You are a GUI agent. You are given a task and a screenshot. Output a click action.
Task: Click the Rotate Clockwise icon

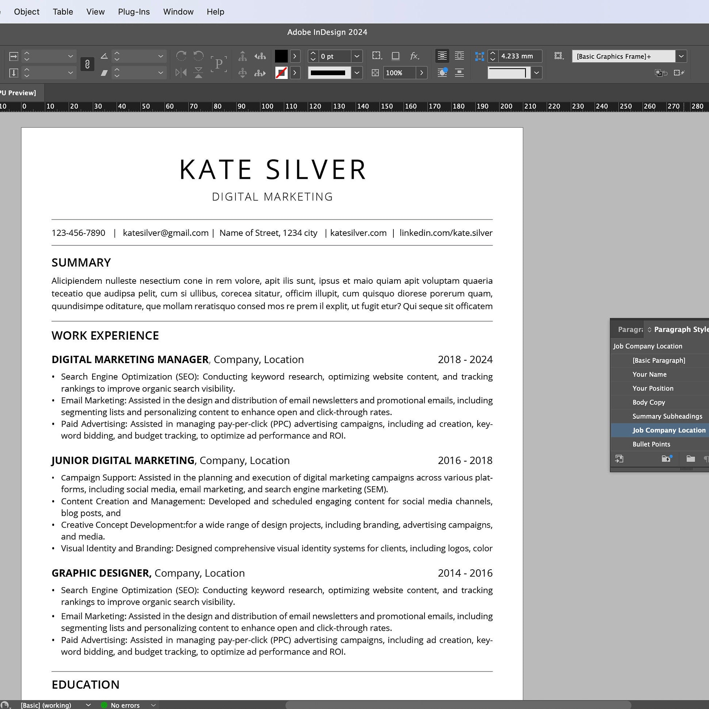coord(181,56)
